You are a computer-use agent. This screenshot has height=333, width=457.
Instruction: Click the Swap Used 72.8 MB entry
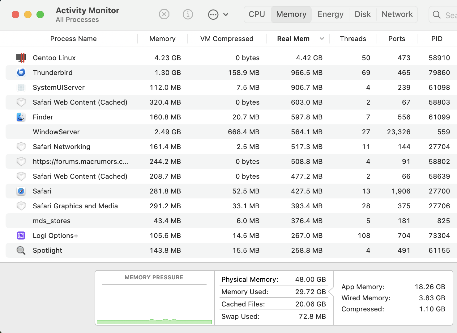coord(274,316)
